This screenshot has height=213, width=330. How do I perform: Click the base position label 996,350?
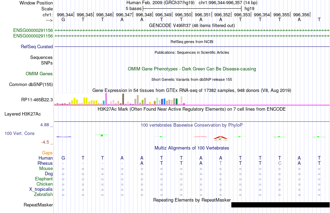point(183,15)
